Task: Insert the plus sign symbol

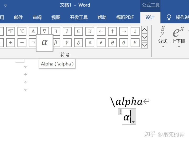Action: coord(10,43)
